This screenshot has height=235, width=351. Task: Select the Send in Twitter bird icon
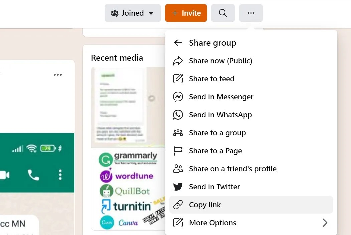pyautogui.click(x=178, y=187)
